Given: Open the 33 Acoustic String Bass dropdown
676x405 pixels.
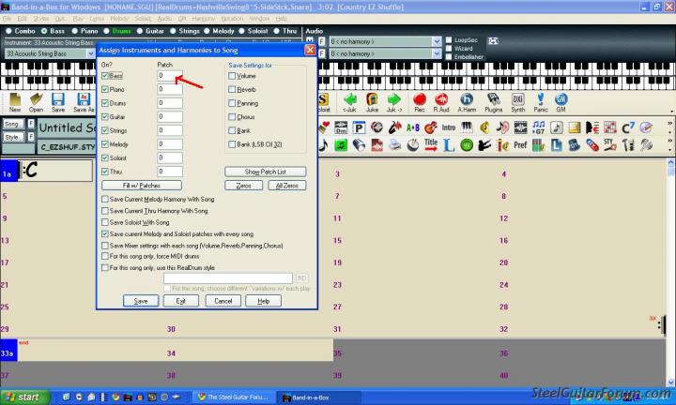Looking at the screenshot, I should click(91, 53).
